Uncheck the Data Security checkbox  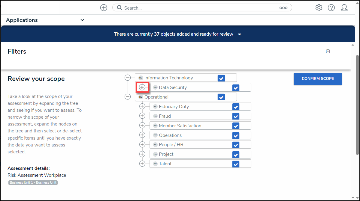coord(236,87)
